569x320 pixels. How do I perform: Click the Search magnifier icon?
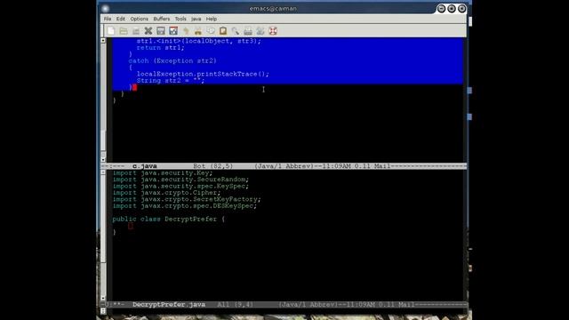(236, 31)
